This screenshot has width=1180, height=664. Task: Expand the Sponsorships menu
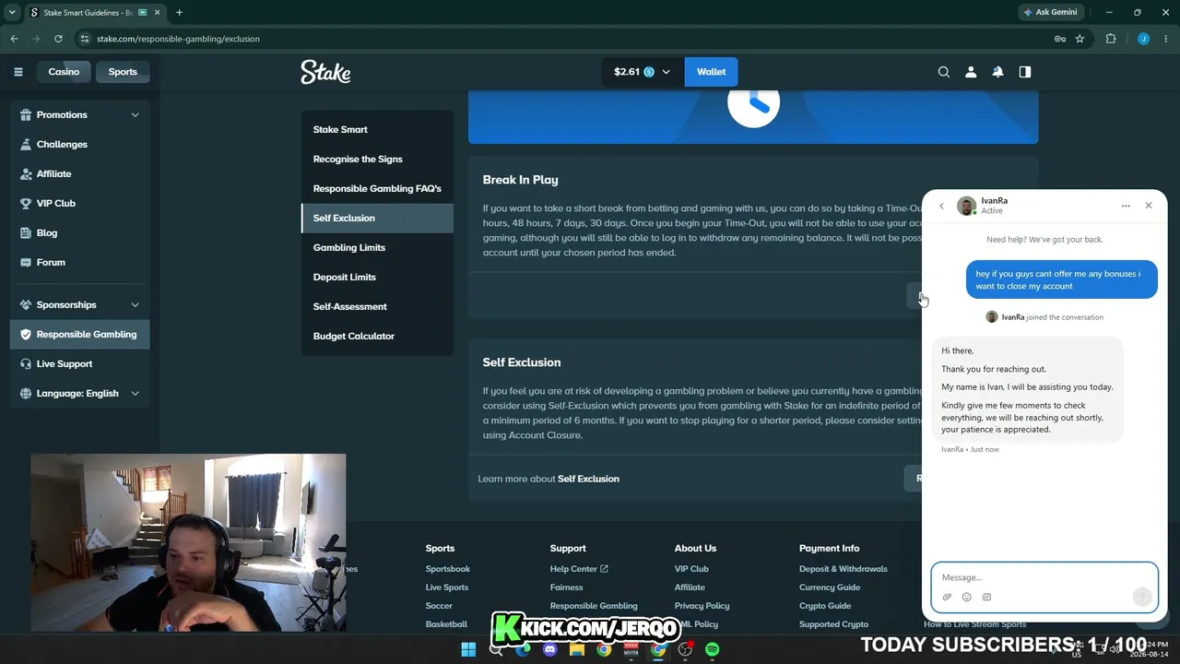[135, 304]
